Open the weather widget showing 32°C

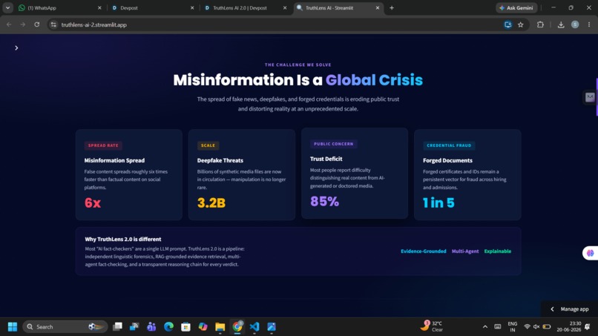(432, 326)
